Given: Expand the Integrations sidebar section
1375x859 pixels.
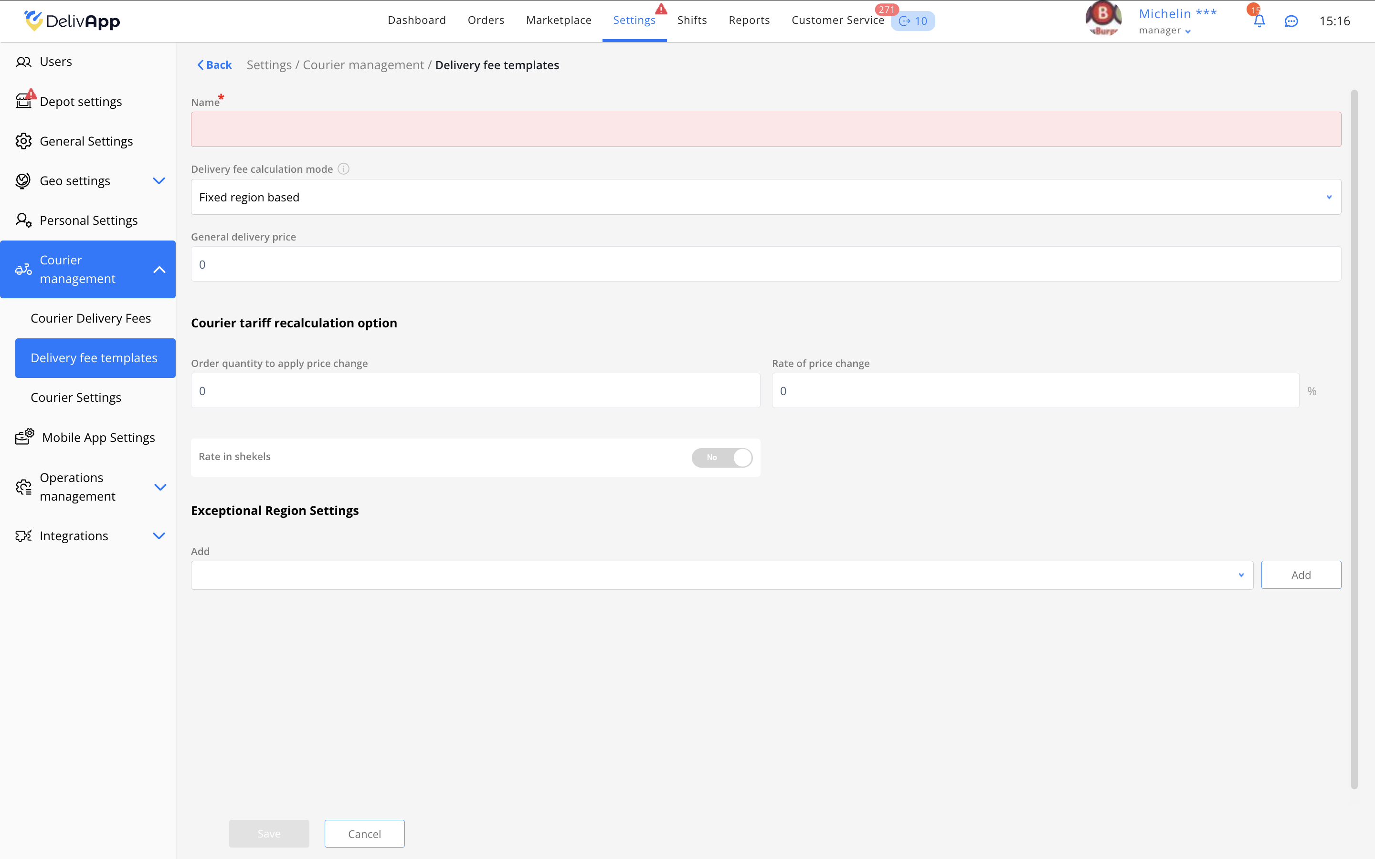Looking at the screenshot, I should point(159,536).
